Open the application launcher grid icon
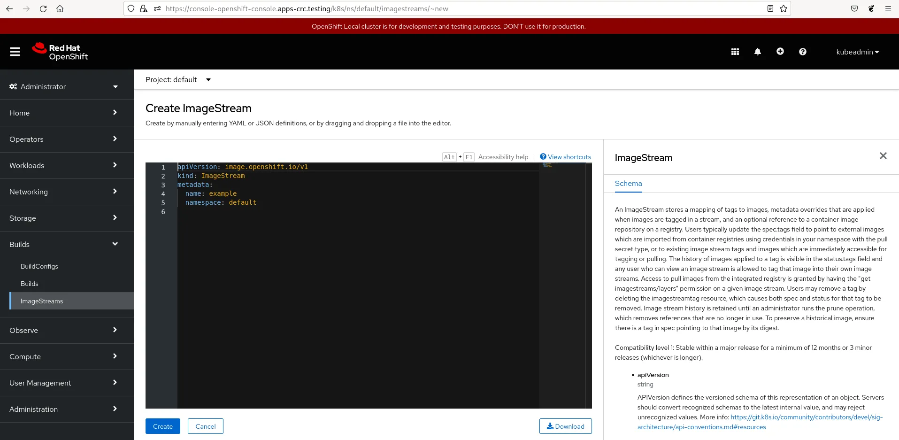Viewport: 899px width, 440px height. click(735, 52)
